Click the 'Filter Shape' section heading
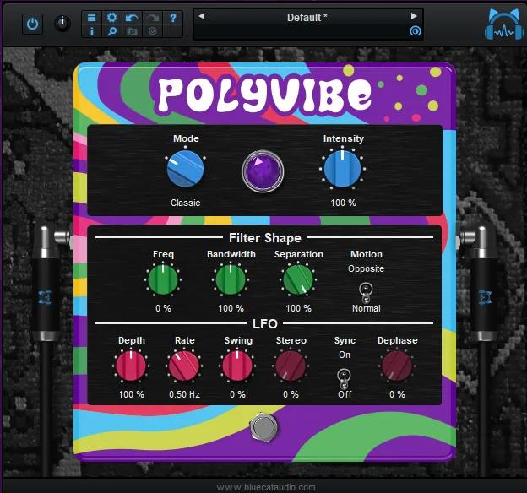Viewport: 527px width, 493px height. coord(265,238)
